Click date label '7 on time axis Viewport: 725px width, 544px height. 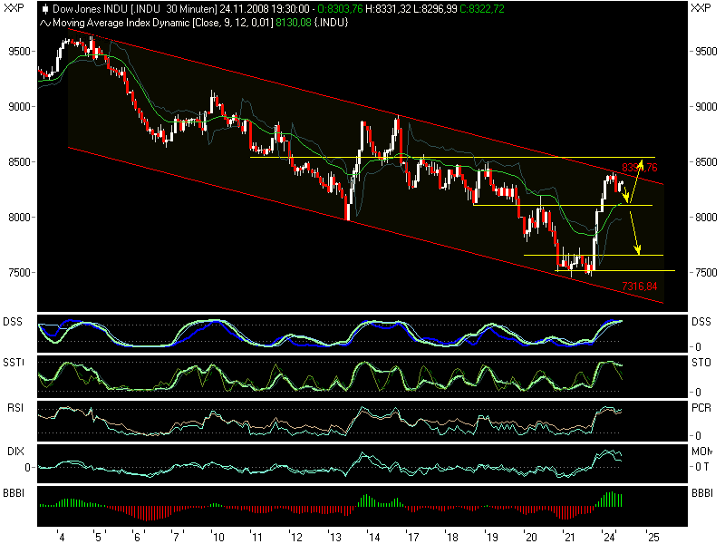[176, 537]
